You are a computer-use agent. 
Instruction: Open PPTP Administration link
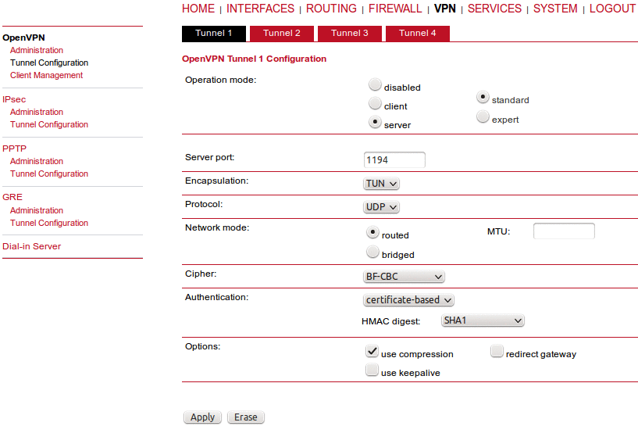coord(37,161)
